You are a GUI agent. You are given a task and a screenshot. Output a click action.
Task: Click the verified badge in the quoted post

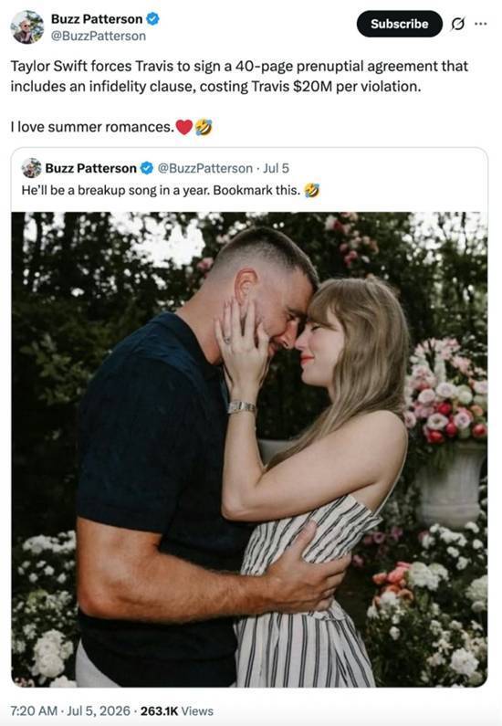coord(147,168)
